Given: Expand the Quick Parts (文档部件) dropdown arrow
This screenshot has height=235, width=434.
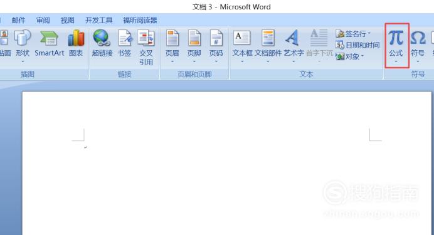Looking at the screenshot, I should [268, 61].
